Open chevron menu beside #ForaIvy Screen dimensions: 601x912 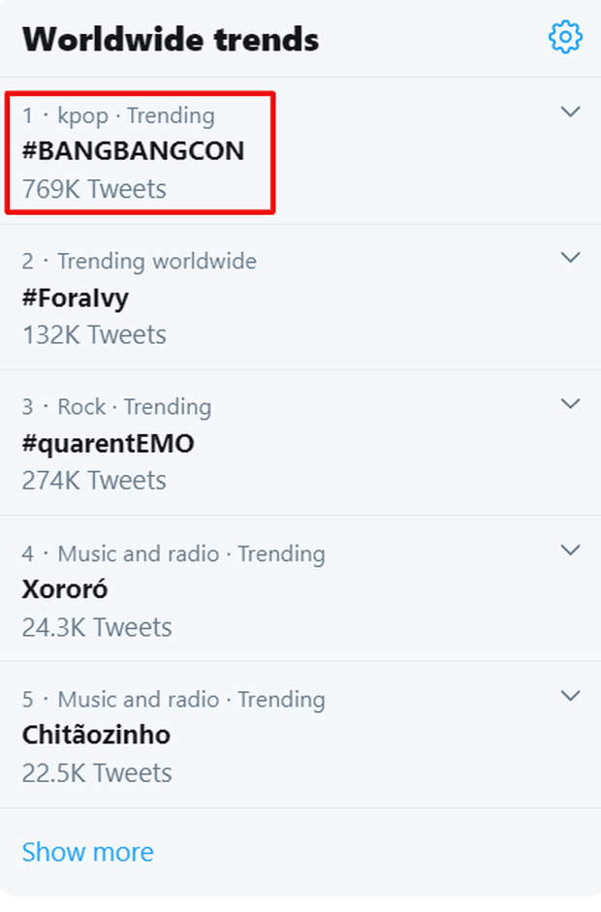(x=571, y=258)
